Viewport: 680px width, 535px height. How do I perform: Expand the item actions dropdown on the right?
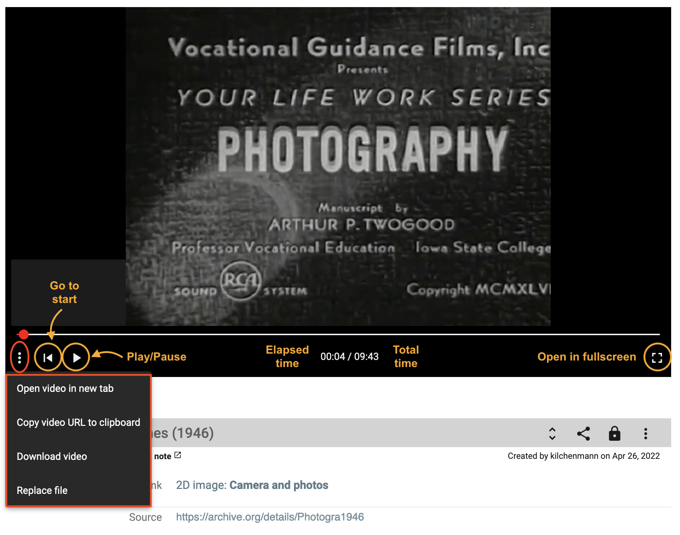pyautogui.click(x=646, y=433)
